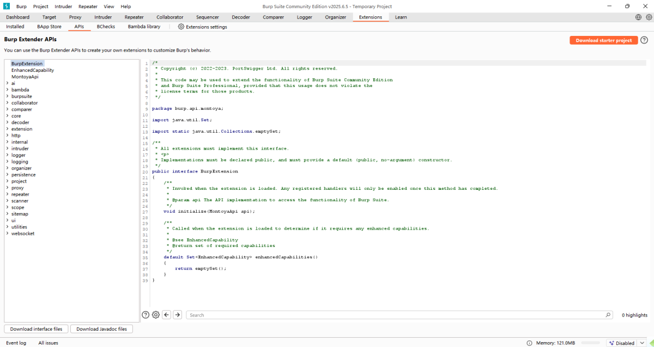Switch to the BApp Store tab
The image size is (654, 347).
click(x=49, y=26)
